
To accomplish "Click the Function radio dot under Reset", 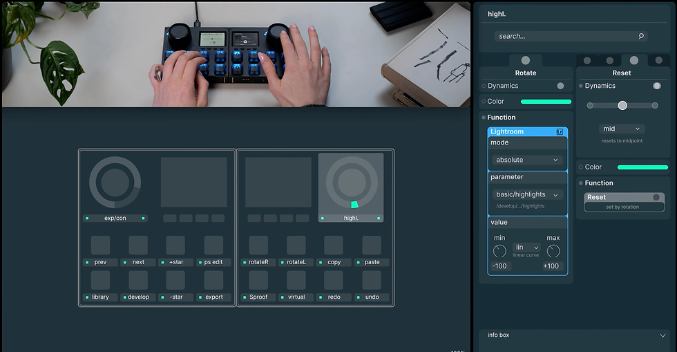I will point(581,183).
